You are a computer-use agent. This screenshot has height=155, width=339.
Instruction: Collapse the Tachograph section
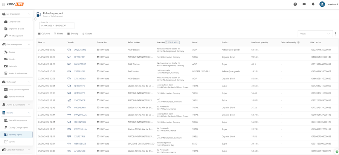coord(29,82)
